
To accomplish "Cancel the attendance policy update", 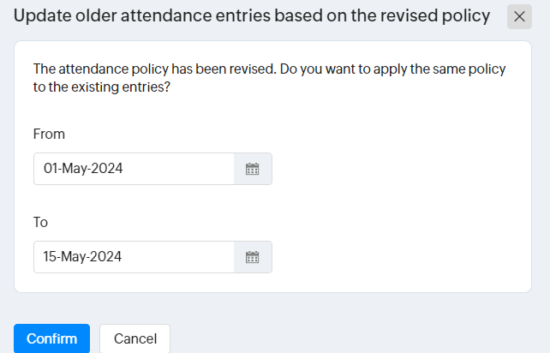I will [135, 338].
